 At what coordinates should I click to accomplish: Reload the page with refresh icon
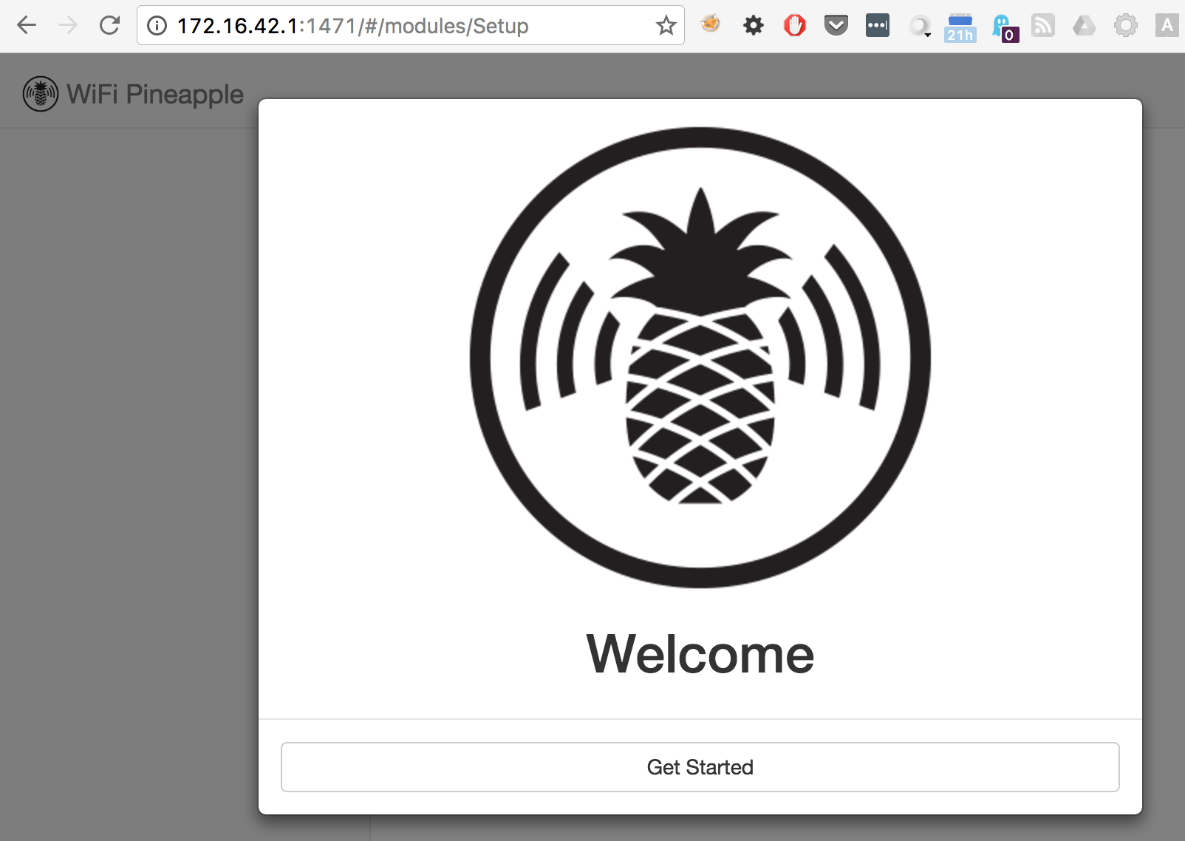[109, 26]
